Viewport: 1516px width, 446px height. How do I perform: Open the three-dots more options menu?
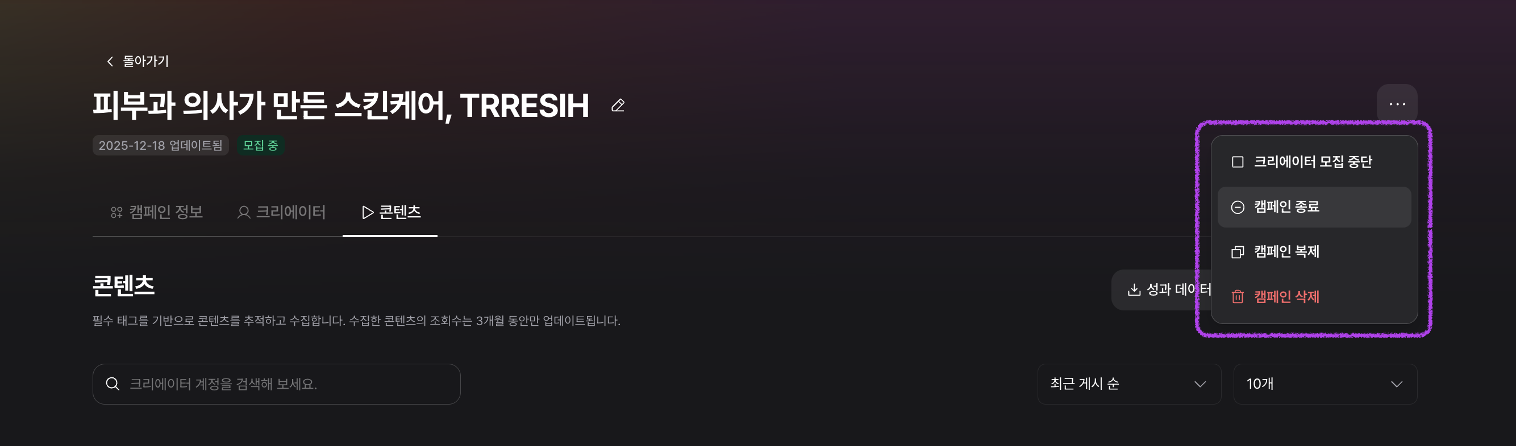(1397, 104)
